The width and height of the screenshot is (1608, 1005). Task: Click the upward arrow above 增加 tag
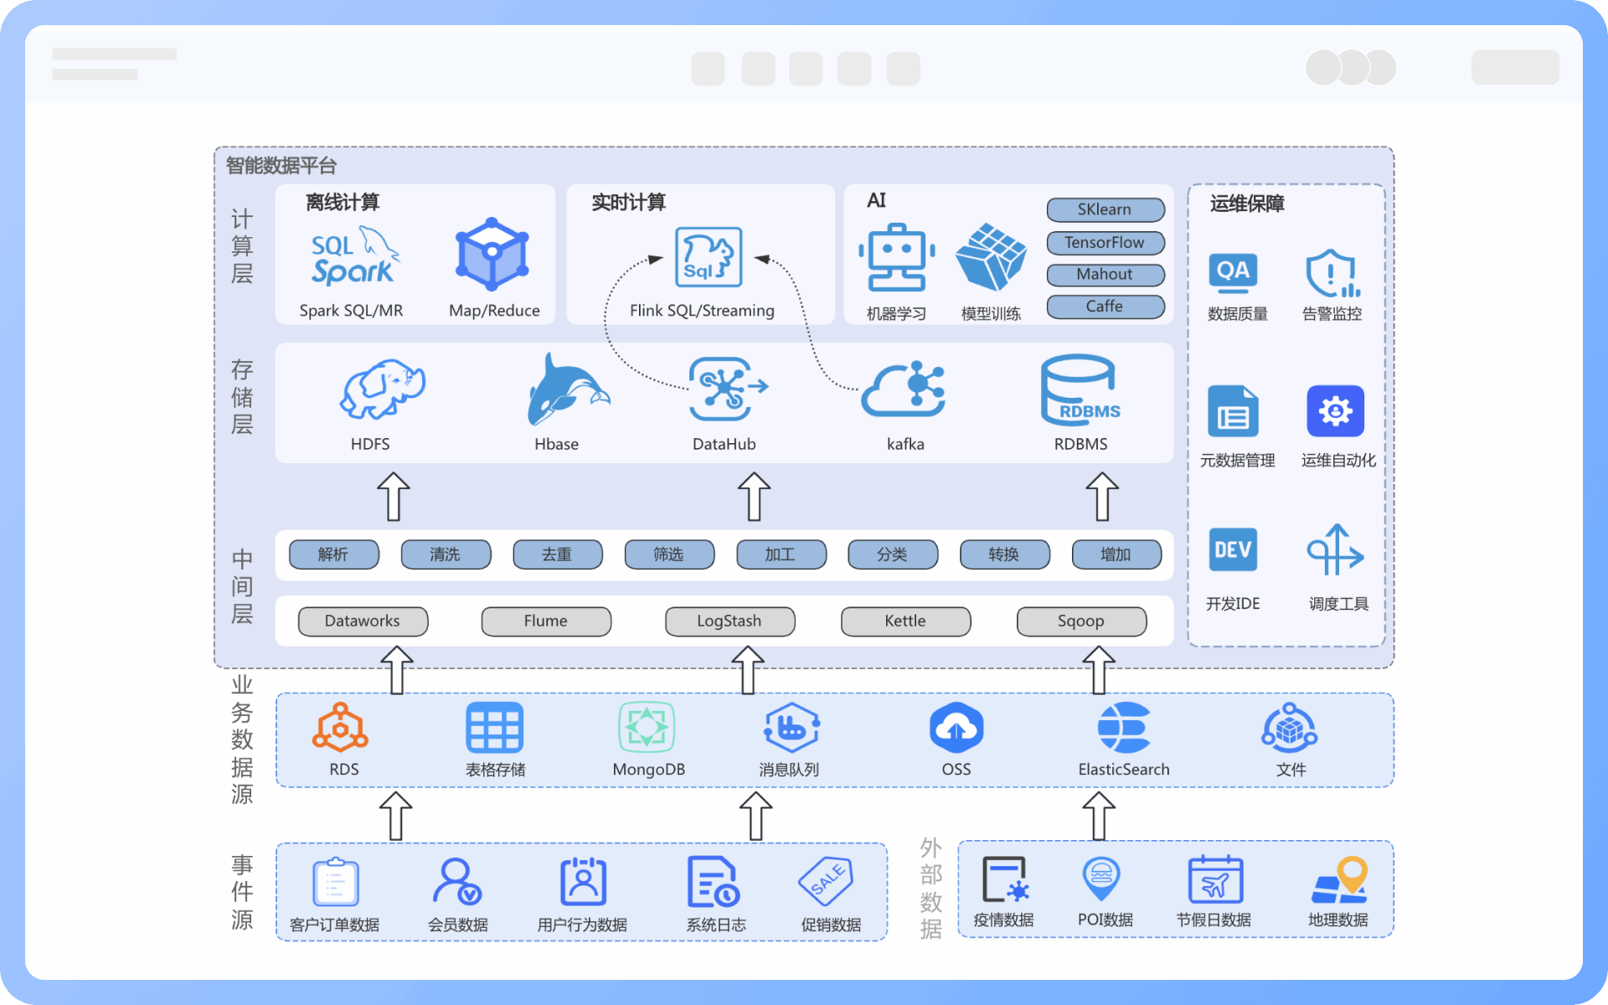click(1102, 497)
